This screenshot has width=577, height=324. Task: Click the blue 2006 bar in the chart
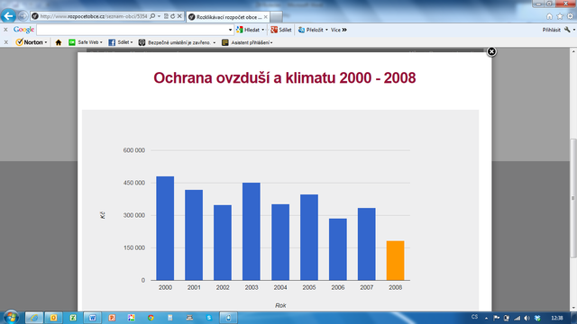338,249
